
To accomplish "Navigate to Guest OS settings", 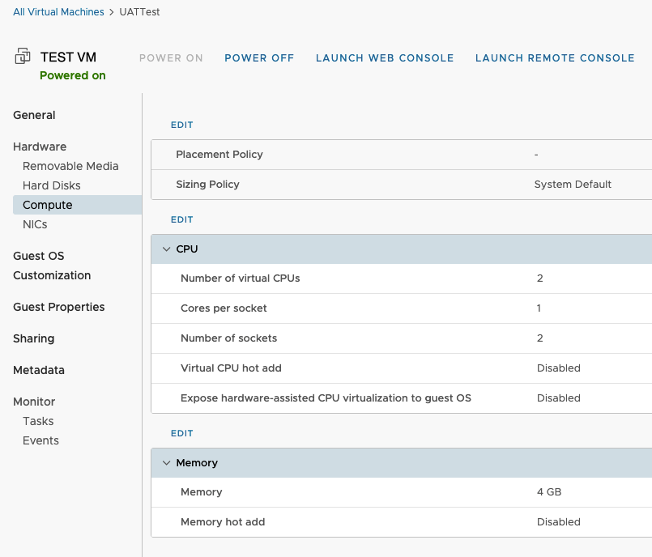I will pos(36,255).
